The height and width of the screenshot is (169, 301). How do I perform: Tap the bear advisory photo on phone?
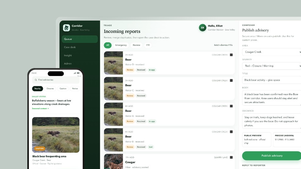coord(56,135)
